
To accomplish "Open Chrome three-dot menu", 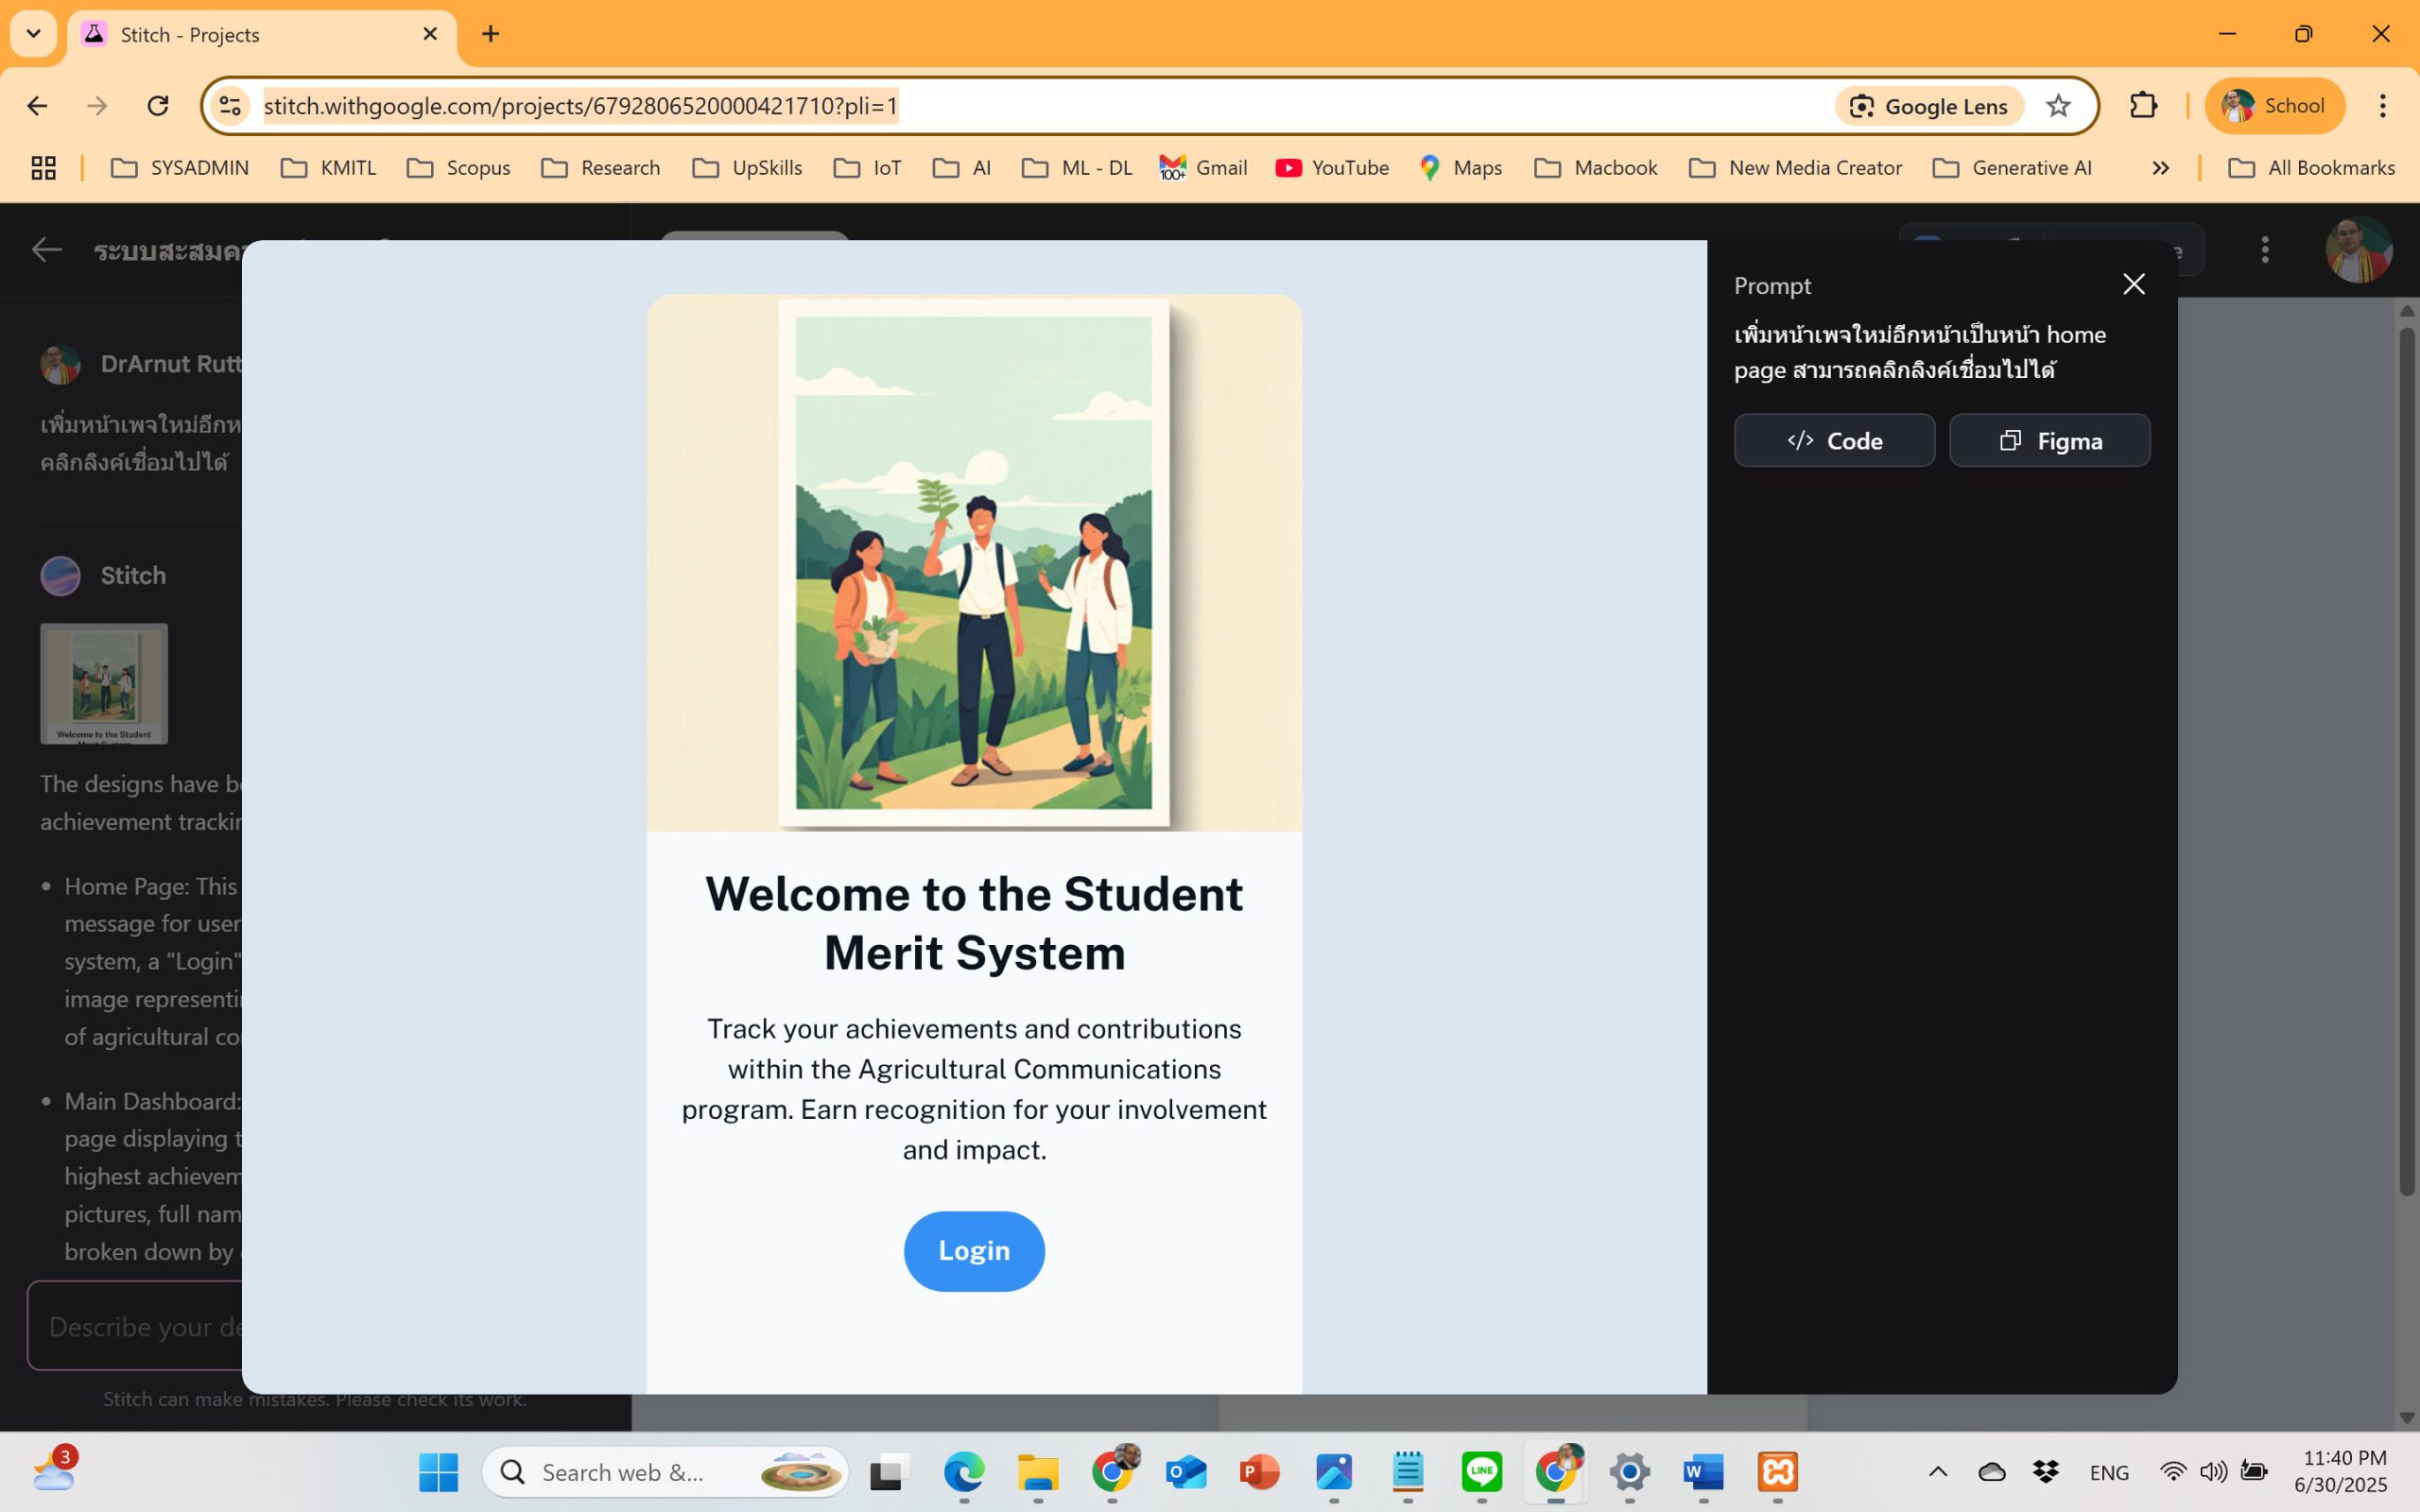I will click(x=2383, y=106).
